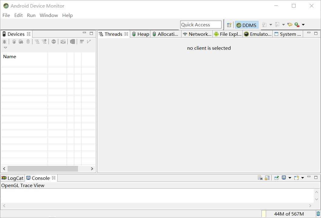Select the DDMS perspective button

(x=247, y=25)
